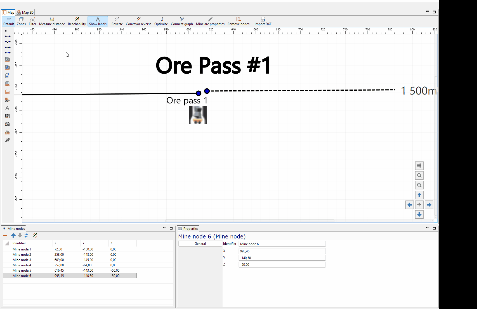Toggle the map grid button
This screenshot has width=477, height=309.
point(419,166)
